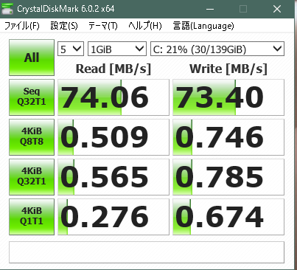Click the Seq read result 74.06
The image size is (297, 270).
[x=113, y=97]
